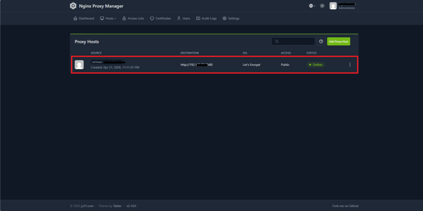The image size is (423, 211).
Task: Click the Certificates shield icon
Action: click(152, 18)
